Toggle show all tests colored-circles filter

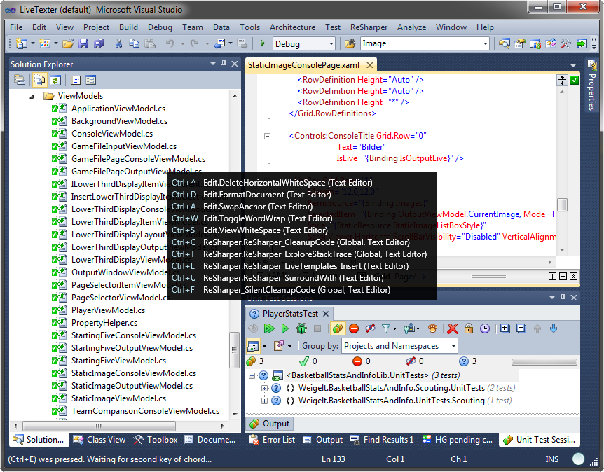(338, 328)
